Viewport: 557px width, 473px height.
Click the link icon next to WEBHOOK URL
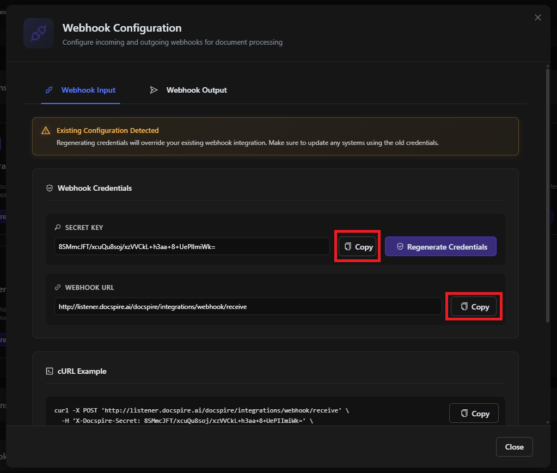(x=58, y=288)
